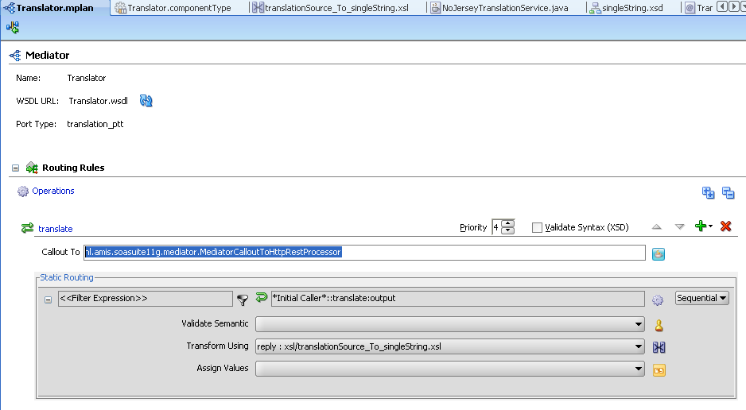Open the Validate Semantic schematron icon

pyautogui.click(x=659, y=326)
